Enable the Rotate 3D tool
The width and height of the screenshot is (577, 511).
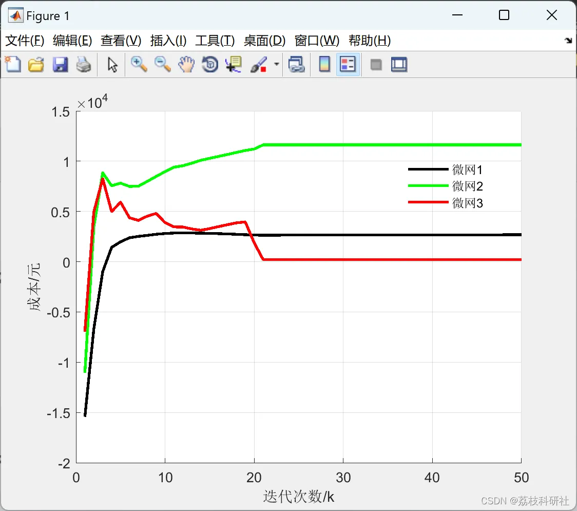point(210,64)
